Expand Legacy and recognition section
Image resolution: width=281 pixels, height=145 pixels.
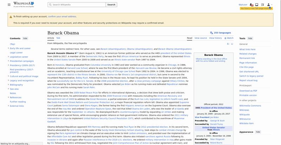coord(8,80)
